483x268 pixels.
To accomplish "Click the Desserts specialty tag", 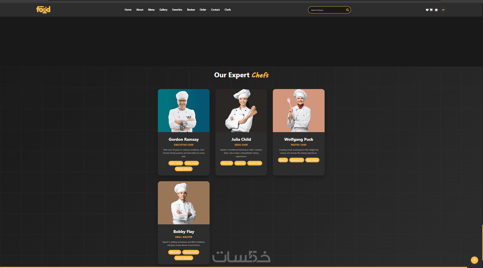I will coord(283,160).
